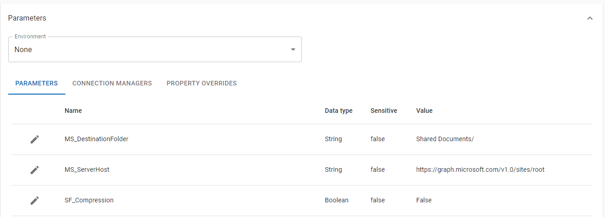The height and width of the screenshot is (217, 605).
Task: Click the Data type column header
Action: pos(338,111)
